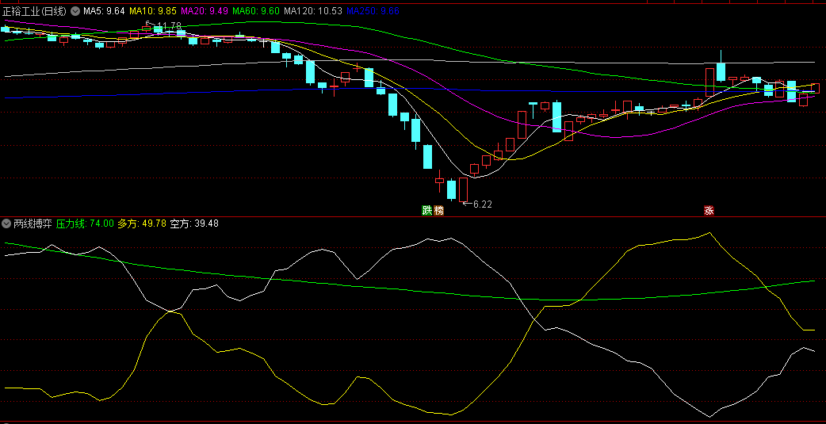The width and height of the screenshot is (826, 424).
Task: Click the green 跌 event badge
Action: pyautogui.click(x=426, y=211)
